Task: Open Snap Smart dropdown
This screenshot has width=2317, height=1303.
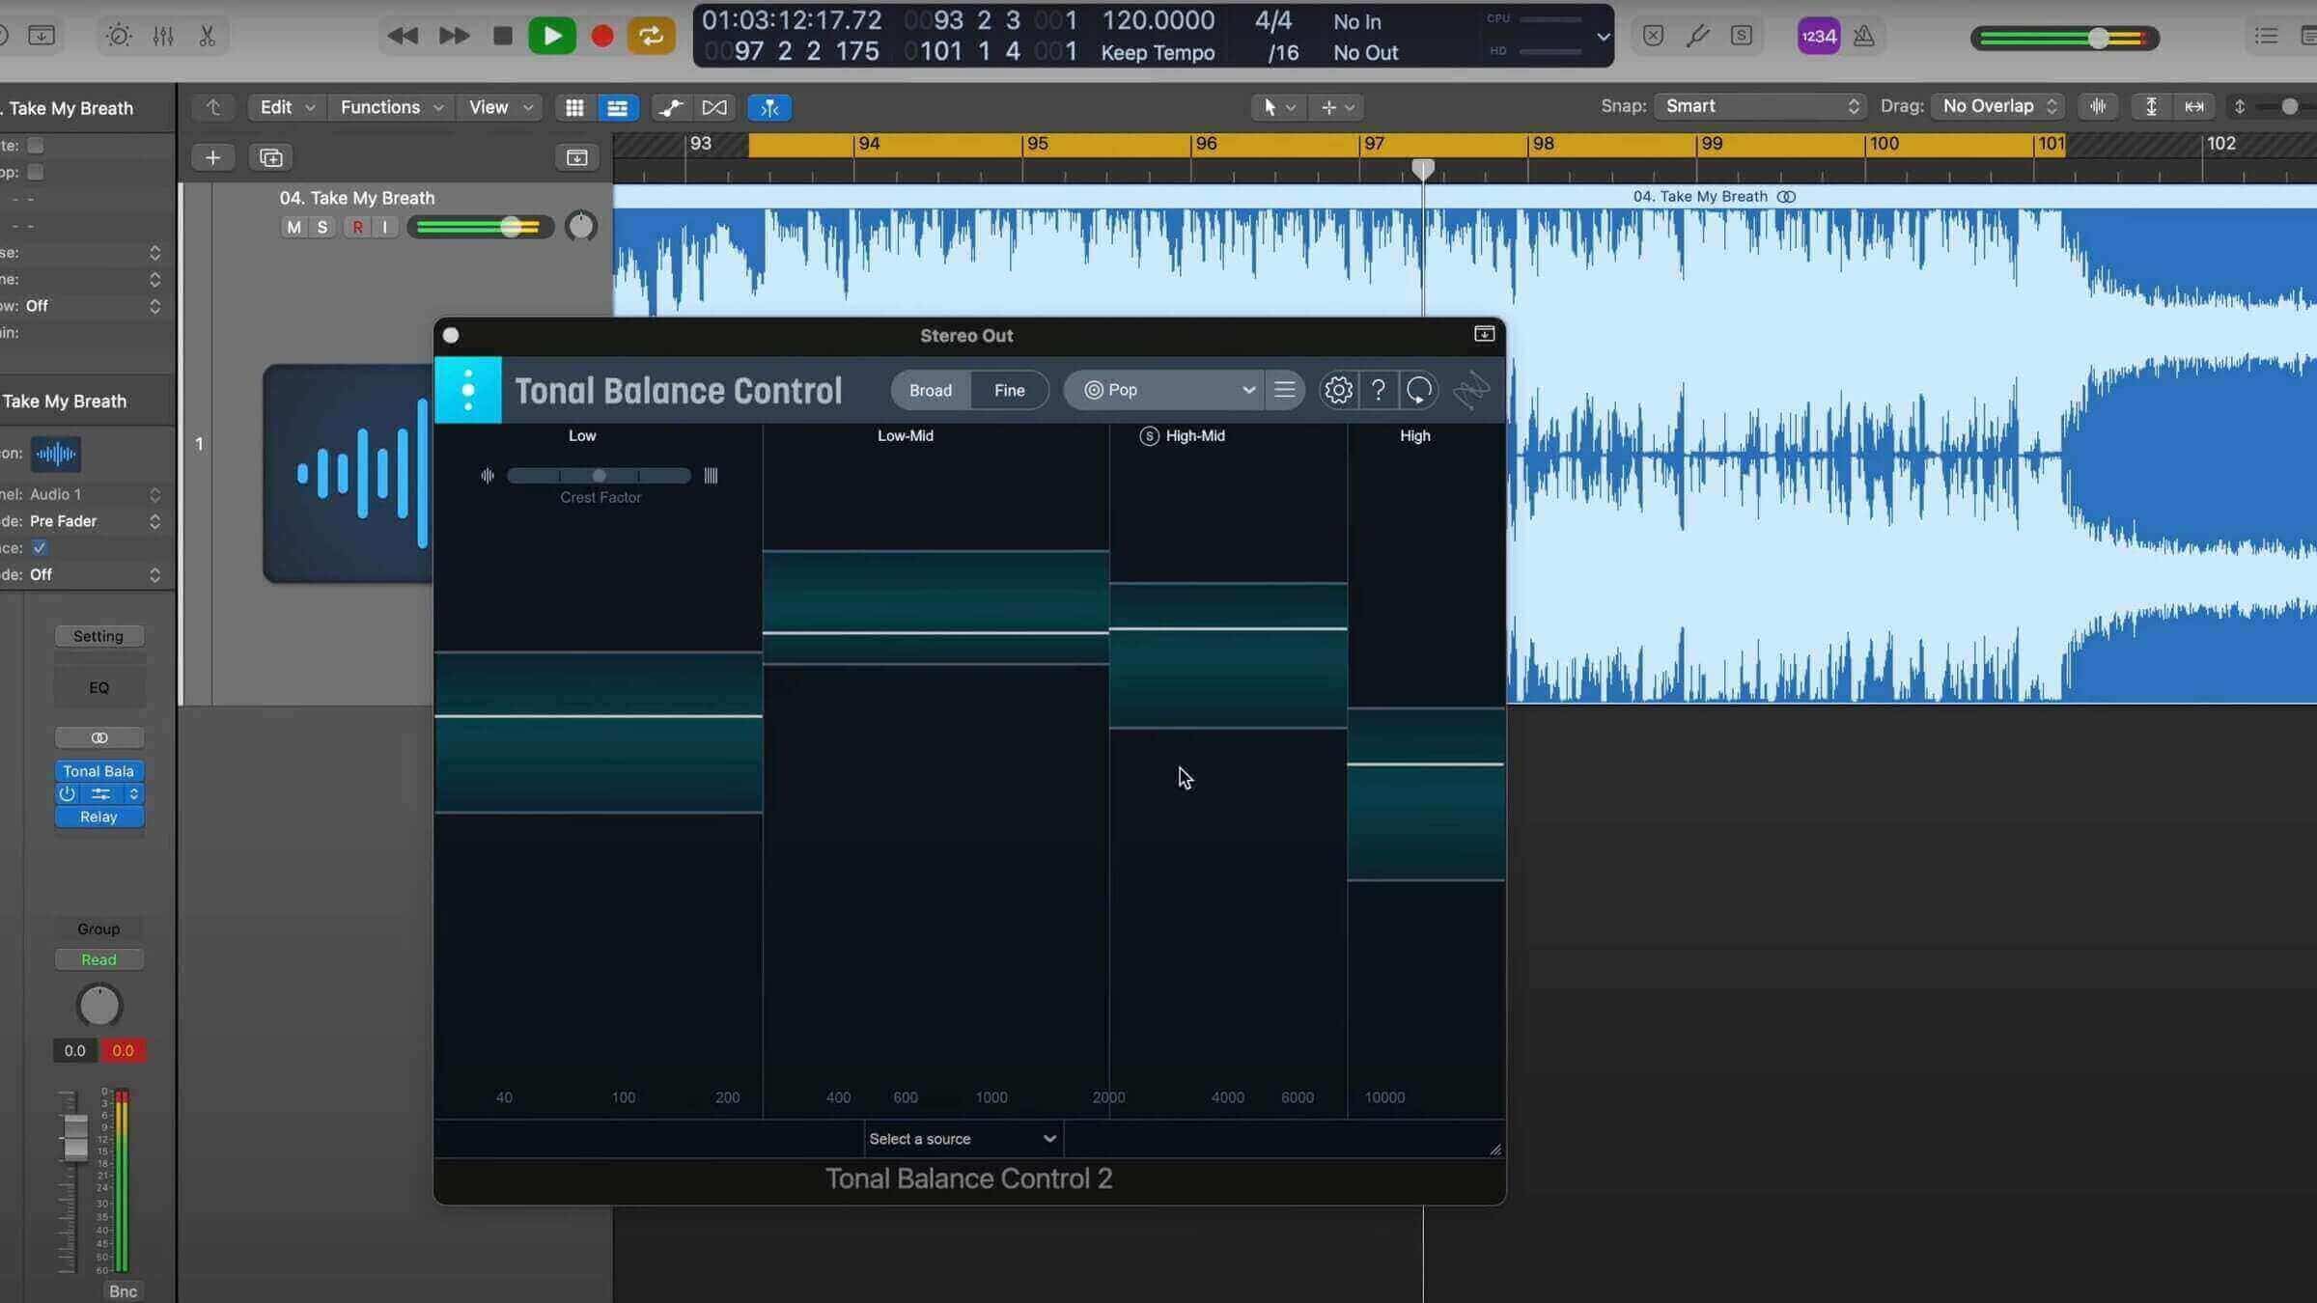Action: pyautogui.click(x=1759, y=106)
